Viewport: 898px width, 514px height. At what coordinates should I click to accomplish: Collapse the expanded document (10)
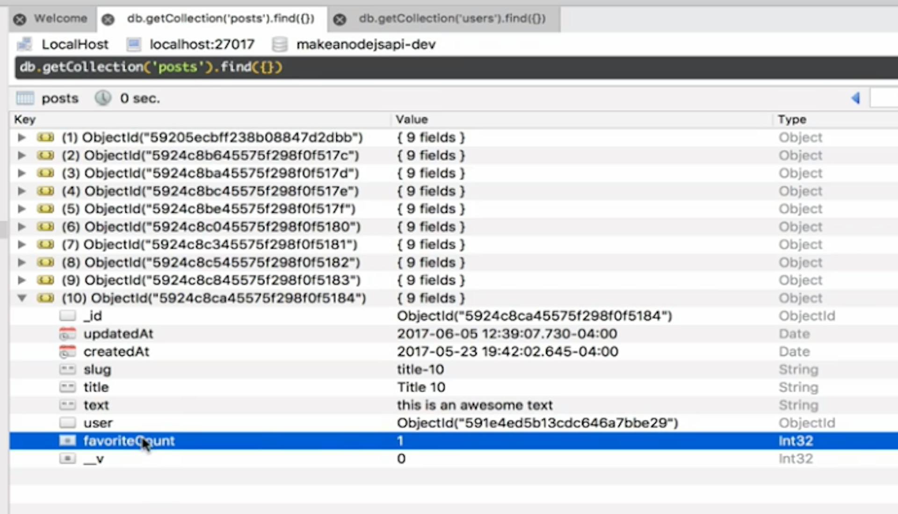coord(22,298)
